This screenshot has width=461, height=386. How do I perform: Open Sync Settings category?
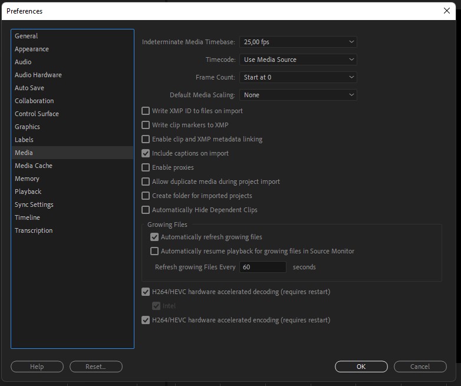click(x=72, y=204)
